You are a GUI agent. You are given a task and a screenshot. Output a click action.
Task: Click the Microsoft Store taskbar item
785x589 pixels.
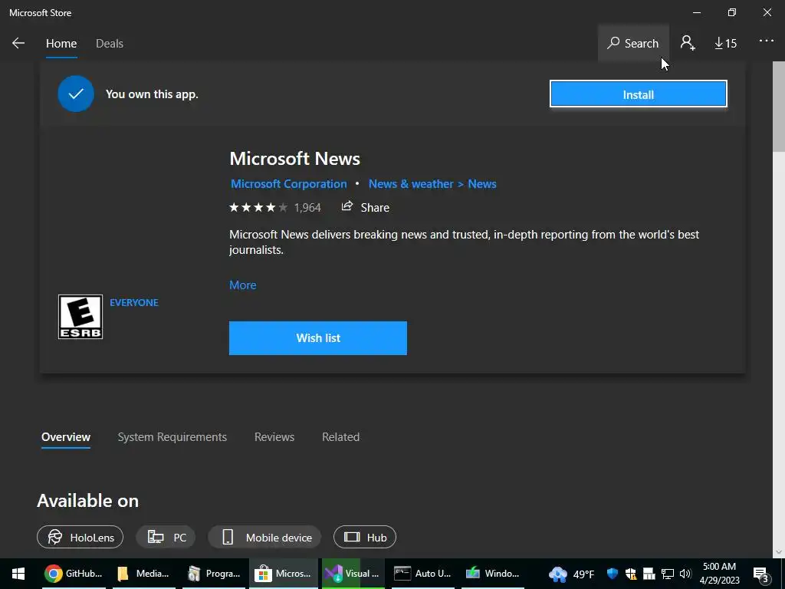click(284, 574)
